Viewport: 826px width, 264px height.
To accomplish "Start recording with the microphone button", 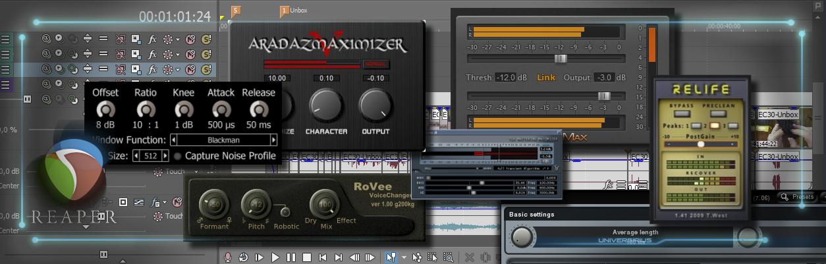I will tap(227, 257).
